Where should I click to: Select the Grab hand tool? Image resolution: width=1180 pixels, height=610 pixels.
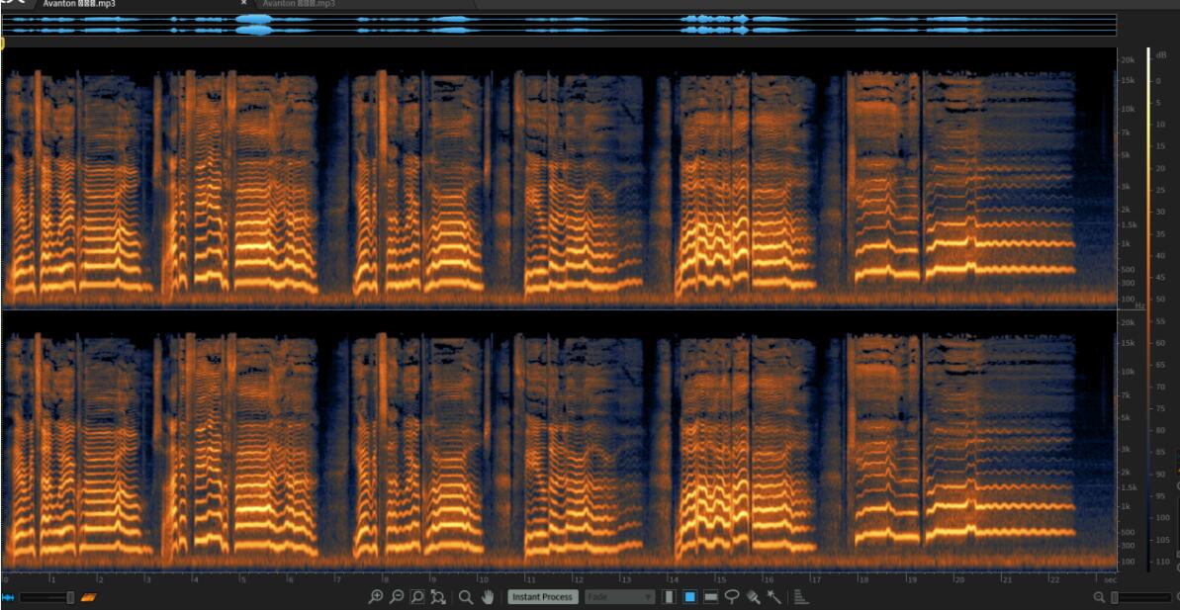[x=488, y=597]
